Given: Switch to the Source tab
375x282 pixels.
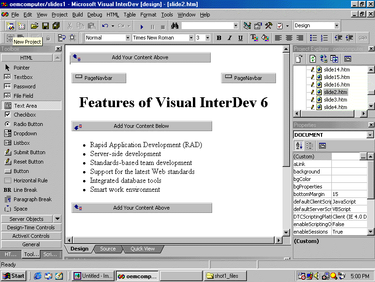Looking at the screenshot, I should pyautogui.click(x=107, y=249).
